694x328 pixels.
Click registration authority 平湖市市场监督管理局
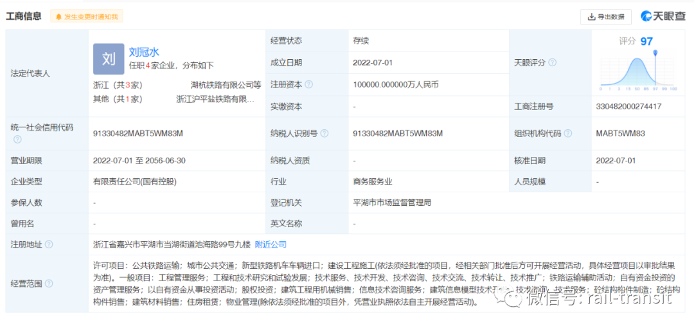click(x=392, y=203)
